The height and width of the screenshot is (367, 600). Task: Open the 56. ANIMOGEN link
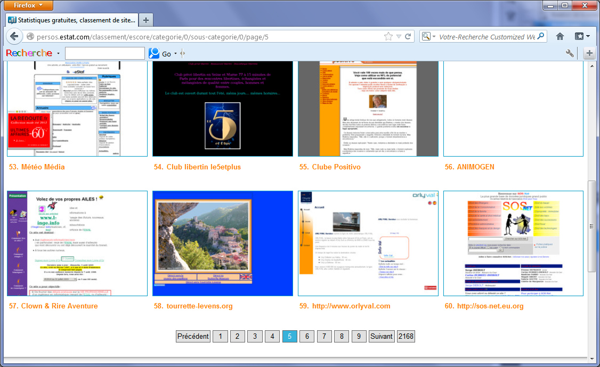[x=469, y=167]
